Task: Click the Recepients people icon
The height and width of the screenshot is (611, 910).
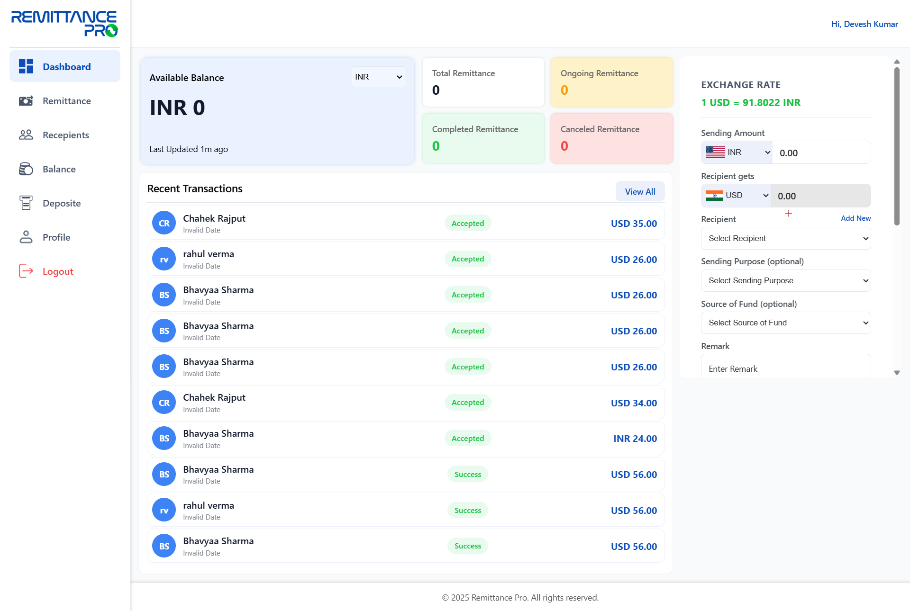Action: click(x=26, y=135)
